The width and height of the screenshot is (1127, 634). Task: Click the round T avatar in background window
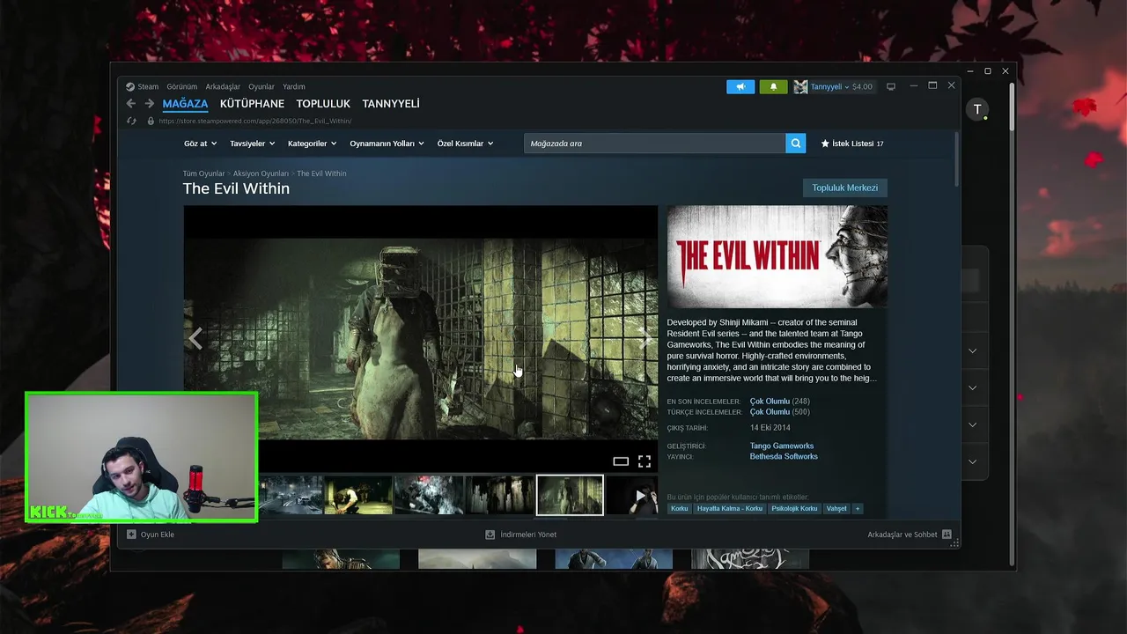coord(976,109)
